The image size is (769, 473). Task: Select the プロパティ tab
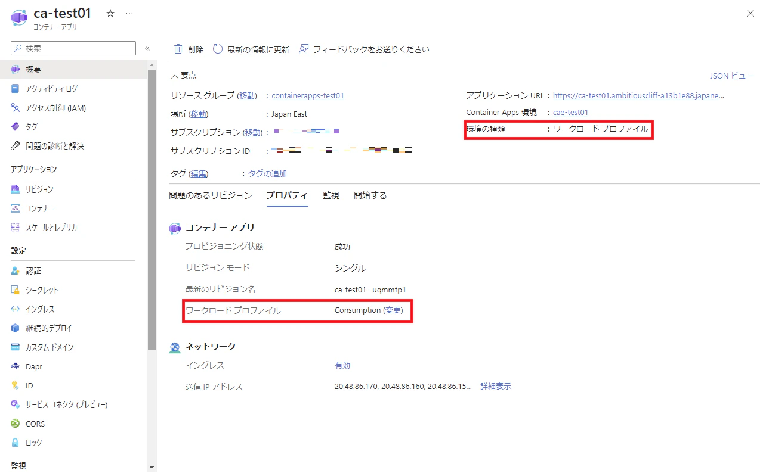coord(287,195)
